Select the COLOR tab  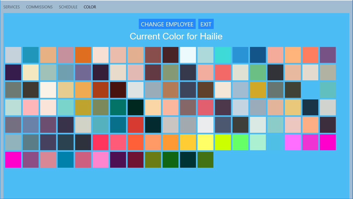(90, 7)
